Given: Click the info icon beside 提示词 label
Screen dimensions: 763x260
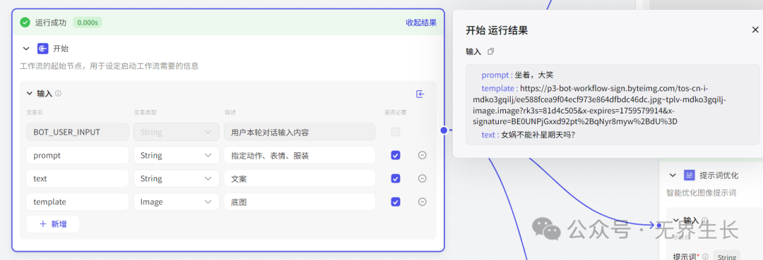Looking at the screenshot, I should [705, 256].
